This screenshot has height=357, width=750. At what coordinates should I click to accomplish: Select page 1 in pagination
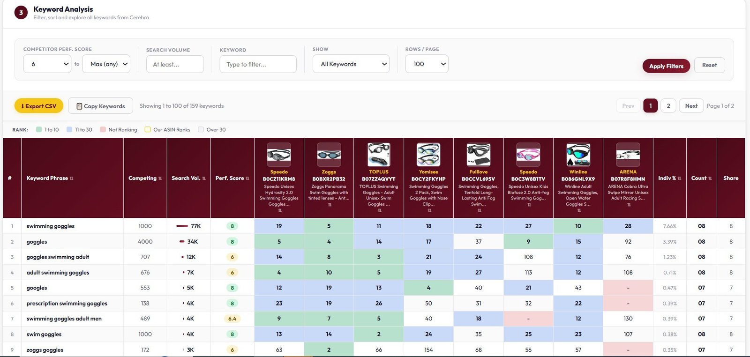click(x=650, y=106)
